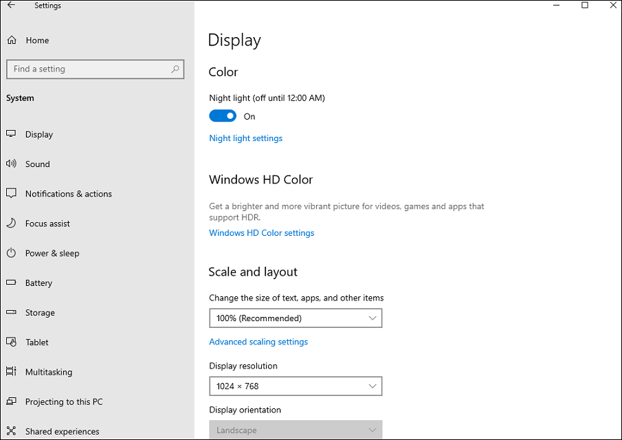Click the search magnifier icon
This screenshot has height=440, width=622.
click(175, 69)
